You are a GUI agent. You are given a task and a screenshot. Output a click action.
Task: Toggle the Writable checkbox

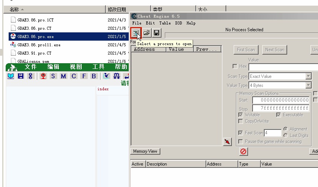240,115
